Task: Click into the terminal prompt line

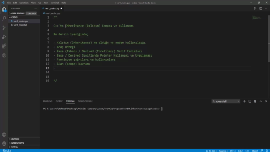Action: (x=103, y=109)
